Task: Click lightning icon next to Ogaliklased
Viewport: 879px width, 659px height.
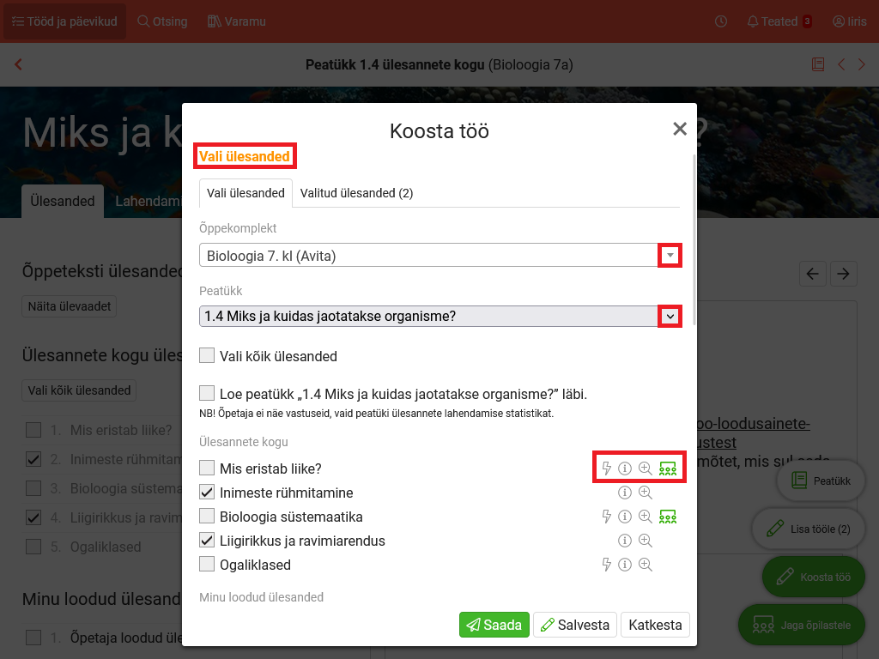Action: 607,565
